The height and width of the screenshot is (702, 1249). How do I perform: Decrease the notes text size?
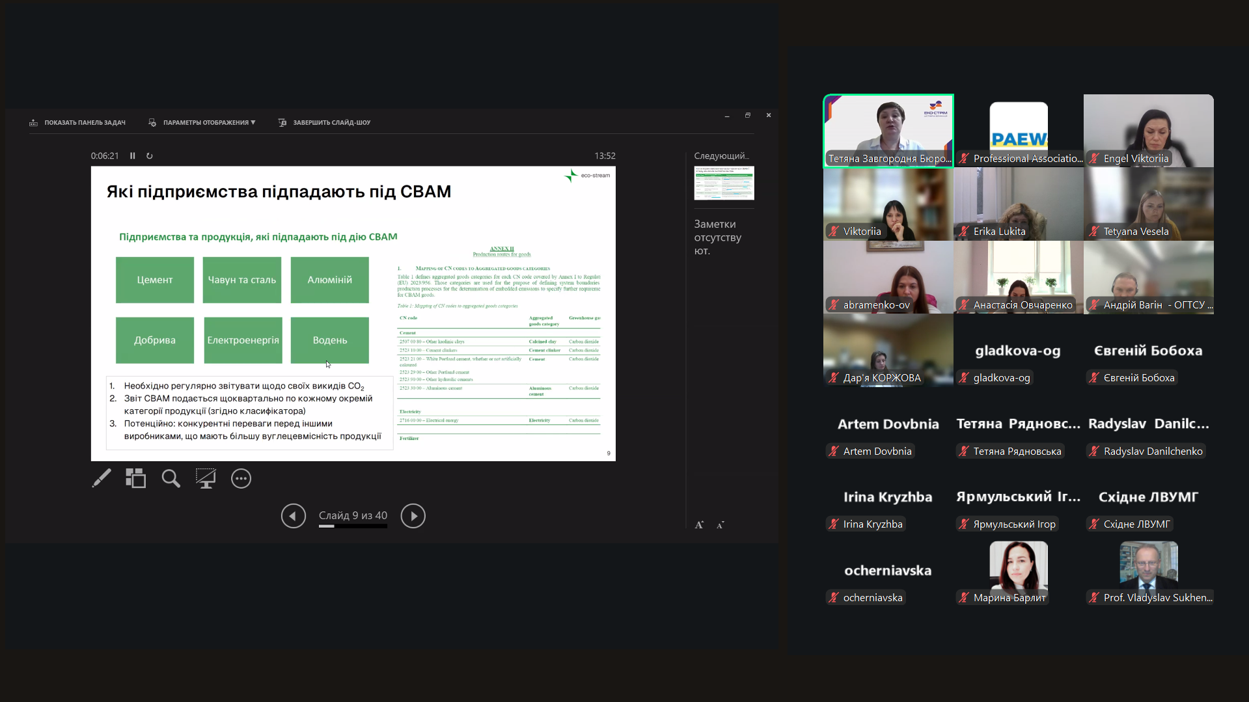(721, 525)
